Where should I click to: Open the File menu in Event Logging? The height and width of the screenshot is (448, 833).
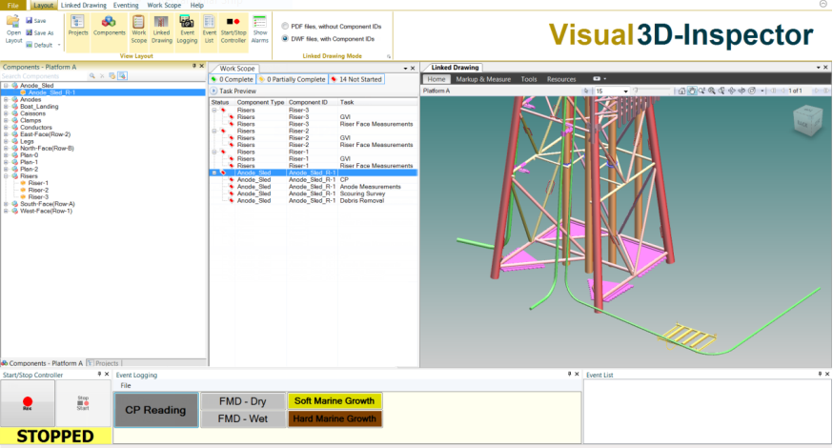coord(126,385)
